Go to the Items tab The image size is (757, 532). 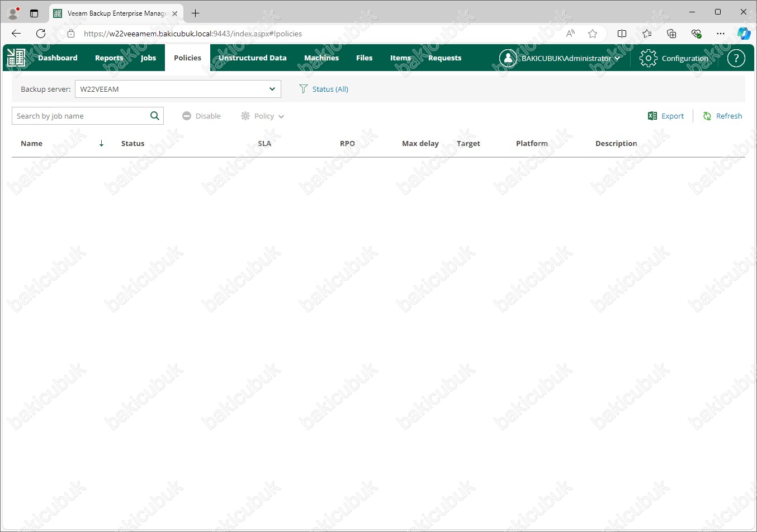(400, 58)
